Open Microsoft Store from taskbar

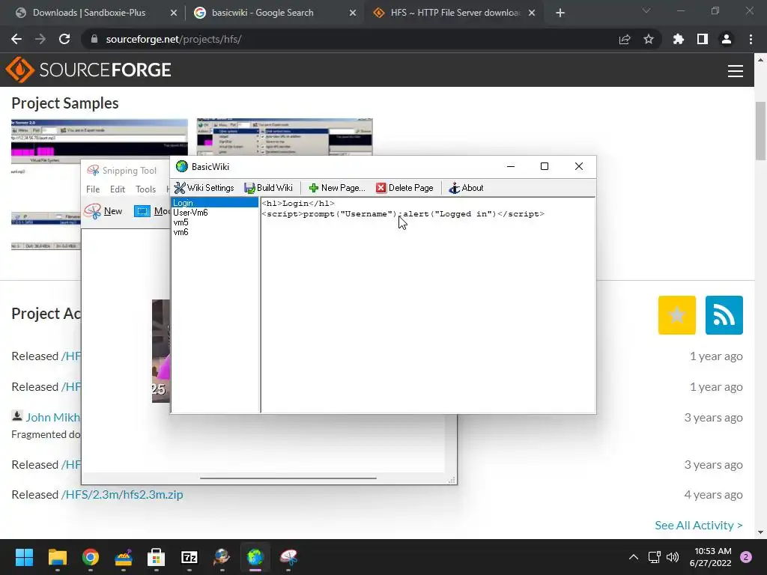tap(156, 557)
